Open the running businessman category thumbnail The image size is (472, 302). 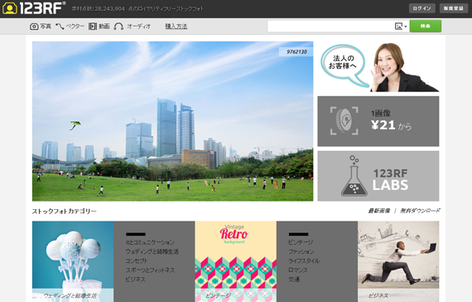(398, 261)
